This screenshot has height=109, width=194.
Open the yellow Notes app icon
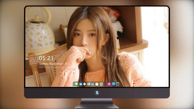(97, 84)
